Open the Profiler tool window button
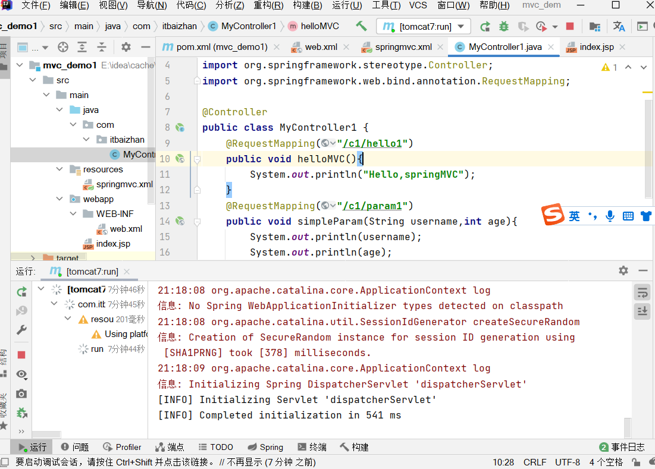The width and height of the screenshot is (655, 469). pos(123,447)
